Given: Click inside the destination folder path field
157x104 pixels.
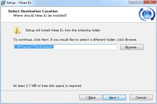Looking at the screenshot, I should pyautogui.click(x=65, y=47).
